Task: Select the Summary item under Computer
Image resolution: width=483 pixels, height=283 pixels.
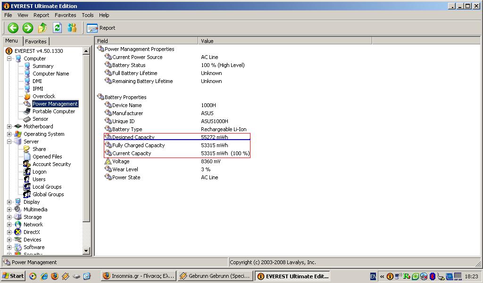Action: tap(43, 66)
